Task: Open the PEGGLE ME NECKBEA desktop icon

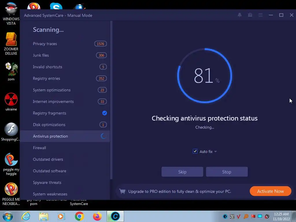Action: (x=11, y=194)
